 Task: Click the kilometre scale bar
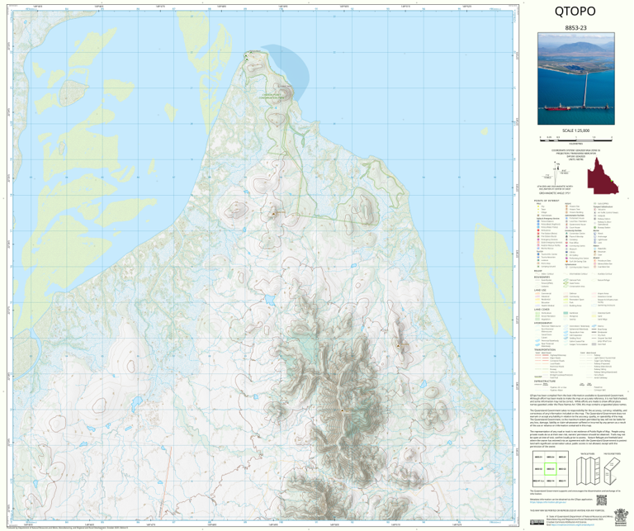(x=575, y=139)
